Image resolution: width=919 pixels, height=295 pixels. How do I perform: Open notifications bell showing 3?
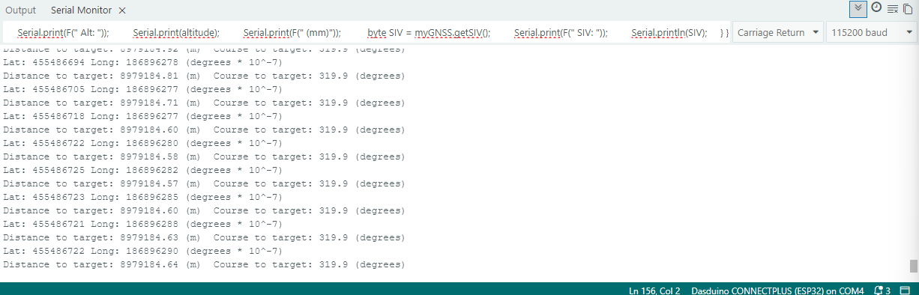tap(882, 290)
